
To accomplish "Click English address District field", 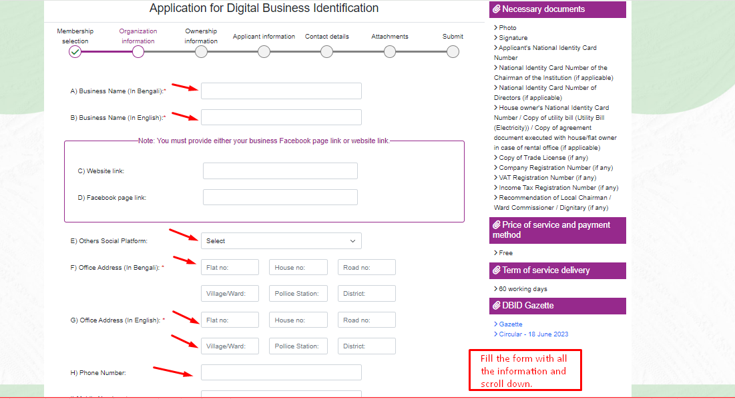I will (366, 346).
